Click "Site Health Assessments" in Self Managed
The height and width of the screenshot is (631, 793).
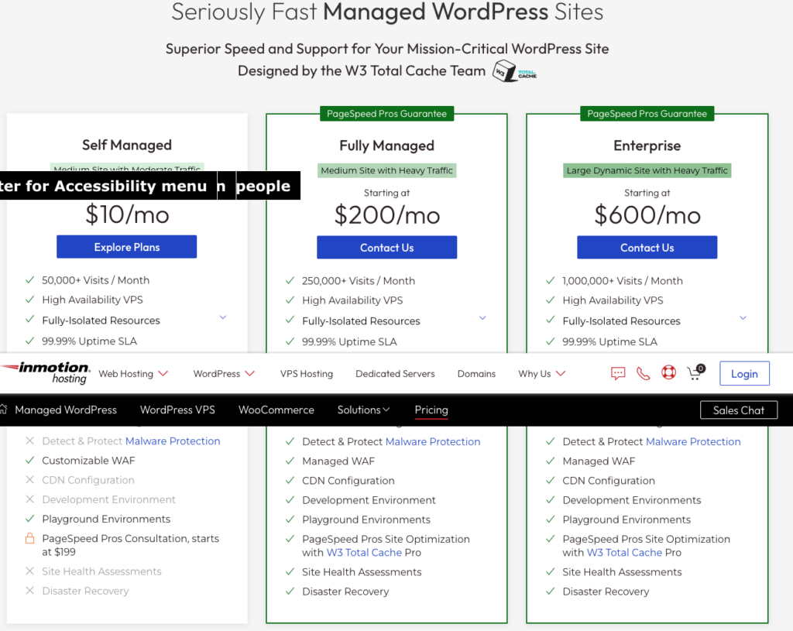point(101,571)
